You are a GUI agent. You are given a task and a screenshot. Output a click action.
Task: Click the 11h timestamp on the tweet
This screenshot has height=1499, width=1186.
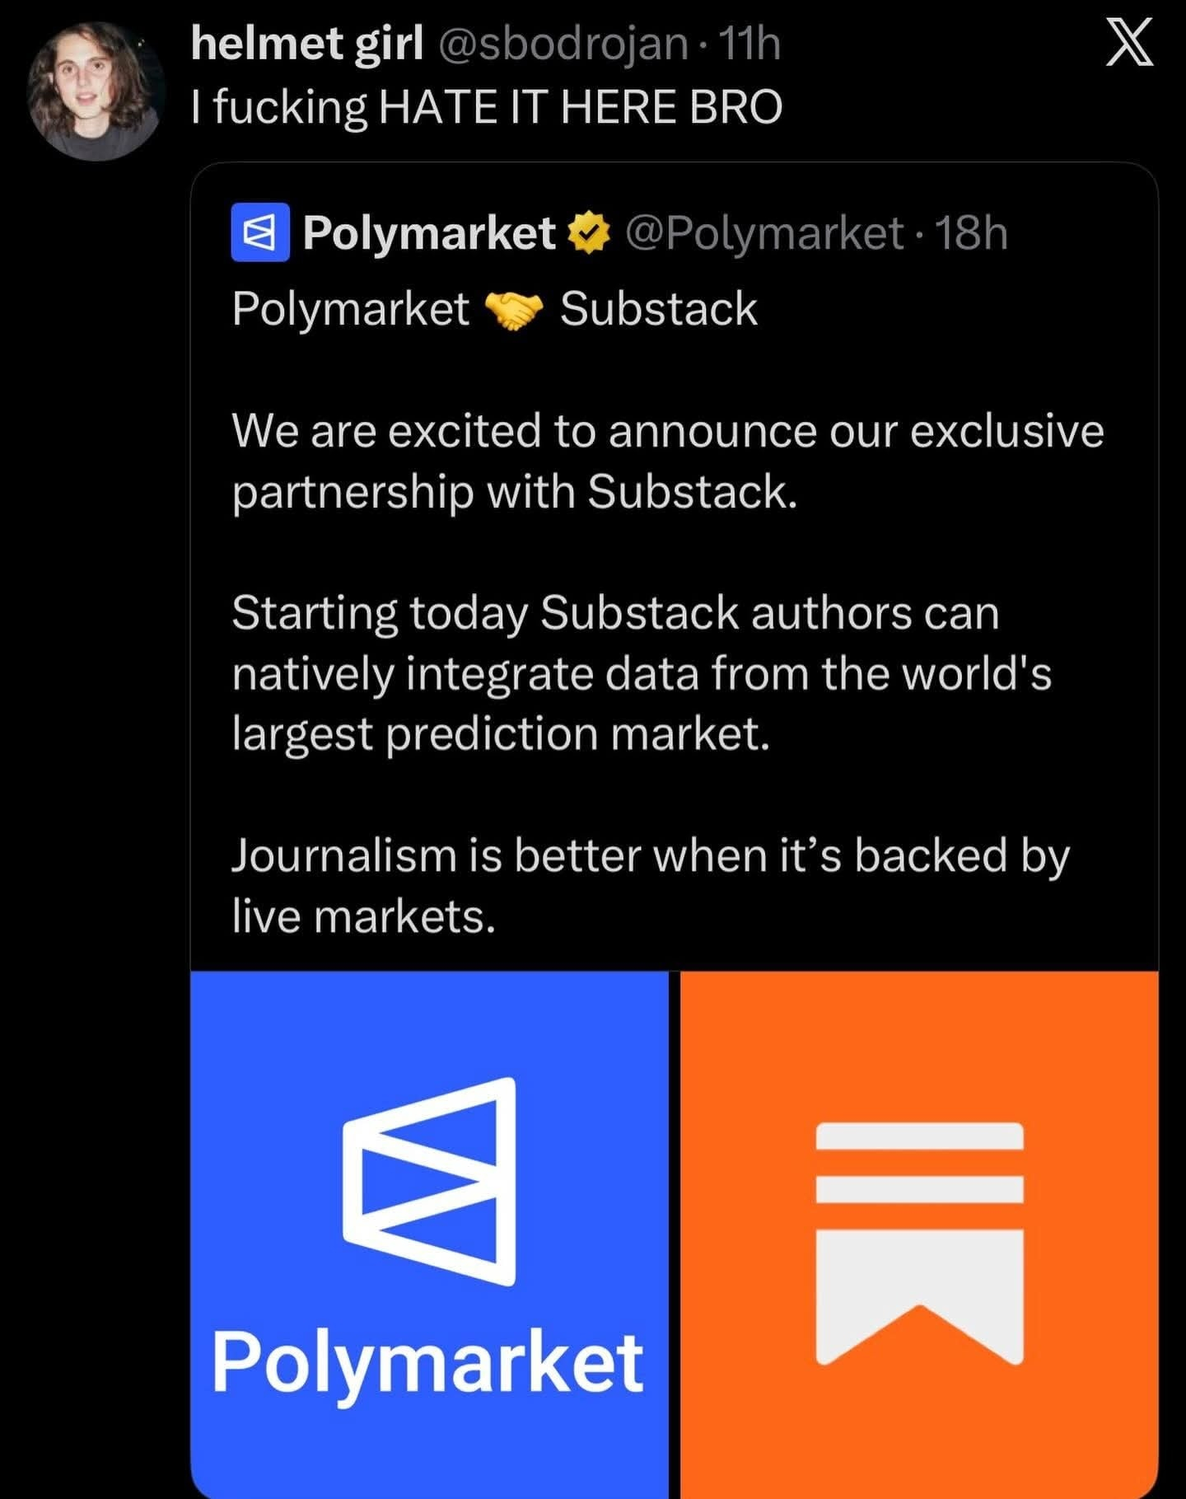[749, 43]
